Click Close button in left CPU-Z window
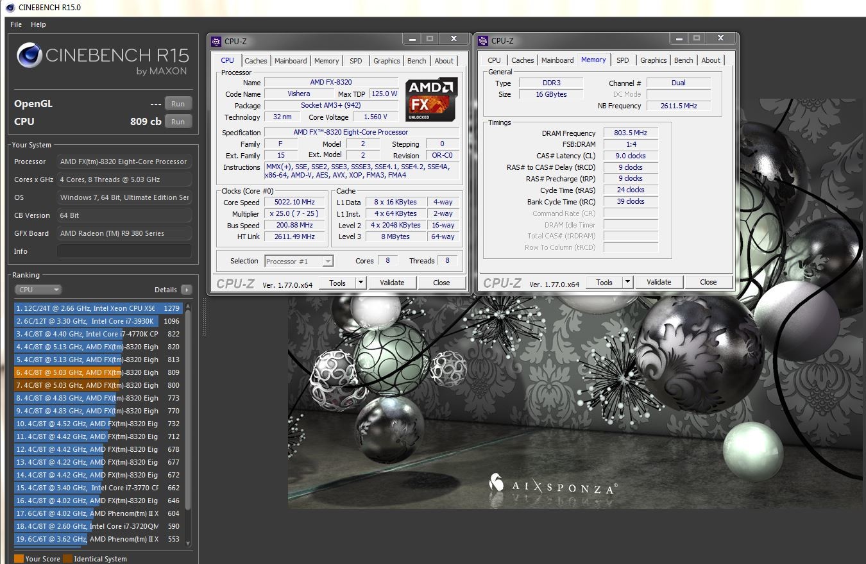This screenshot has width=866, height=564. [x=441, y=283]
